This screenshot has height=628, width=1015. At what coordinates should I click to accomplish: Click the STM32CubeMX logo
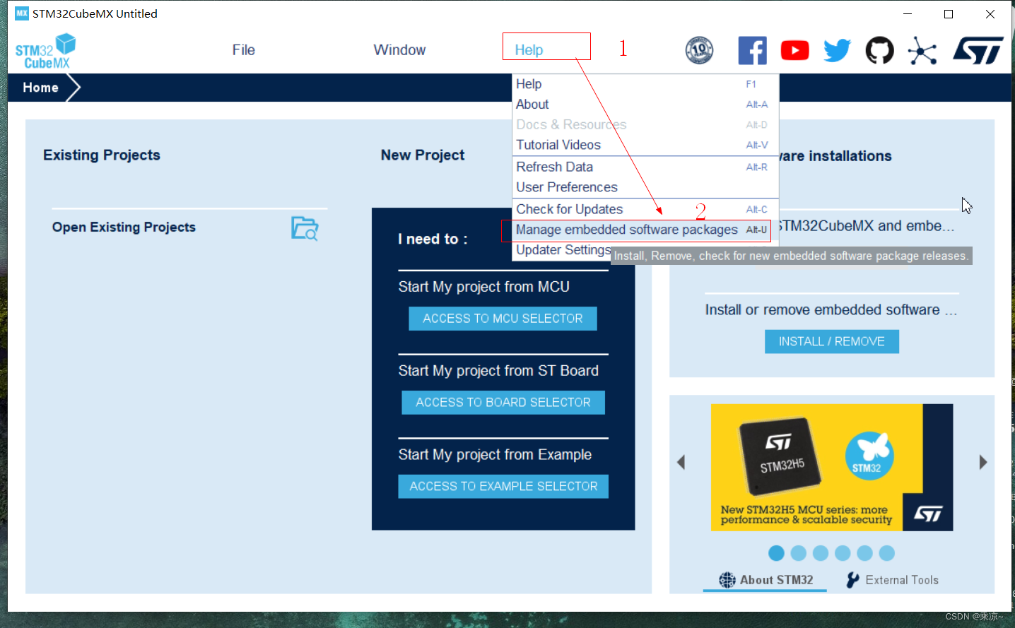coord(45,51)
